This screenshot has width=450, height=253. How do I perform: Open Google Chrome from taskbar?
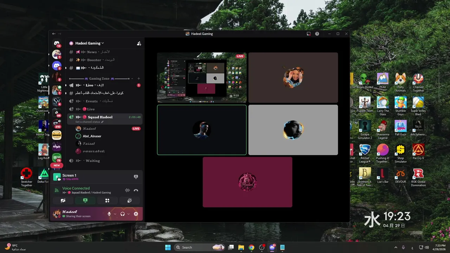point(251,247)
